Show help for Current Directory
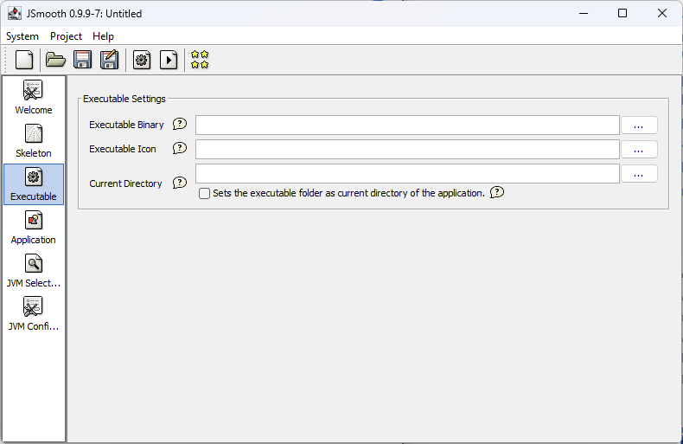This screenshot has width=683, height=444. (x=180, y=183)
